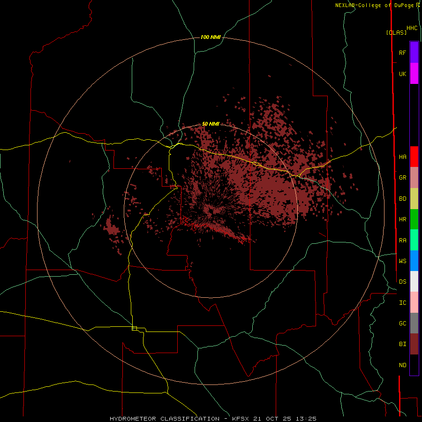
Task: Select the BI legend label
Action: click(x=402, y=344)
